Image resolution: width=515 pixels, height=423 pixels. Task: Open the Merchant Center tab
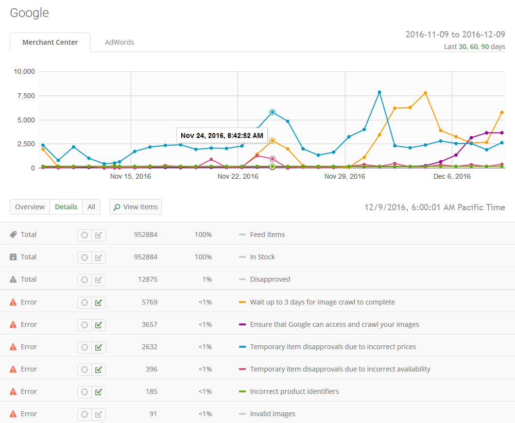coord(50,42)
